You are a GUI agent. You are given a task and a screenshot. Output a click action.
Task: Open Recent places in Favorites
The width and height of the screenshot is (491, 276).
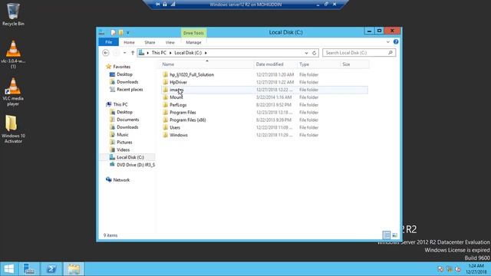pyautogui.click(x=130, y=90)
